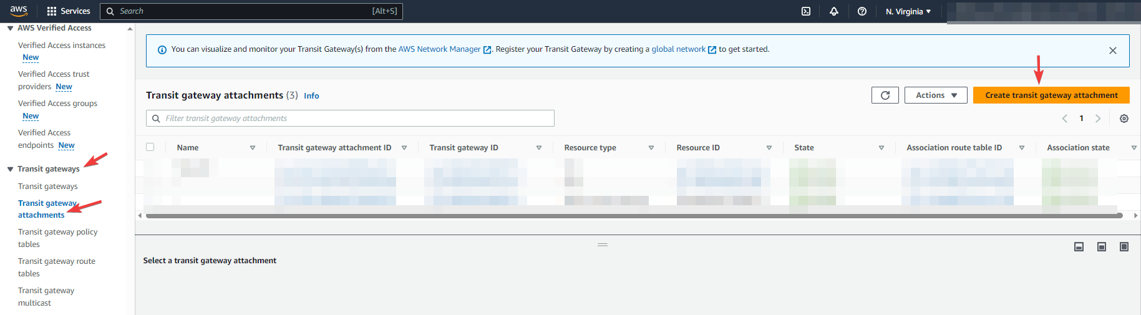Sort by Transit gateway ID column

tap(539, 148)
